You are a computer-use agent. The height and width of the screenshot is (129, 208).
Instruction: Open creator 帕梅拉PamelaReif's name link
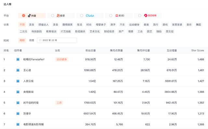[34, 59]
